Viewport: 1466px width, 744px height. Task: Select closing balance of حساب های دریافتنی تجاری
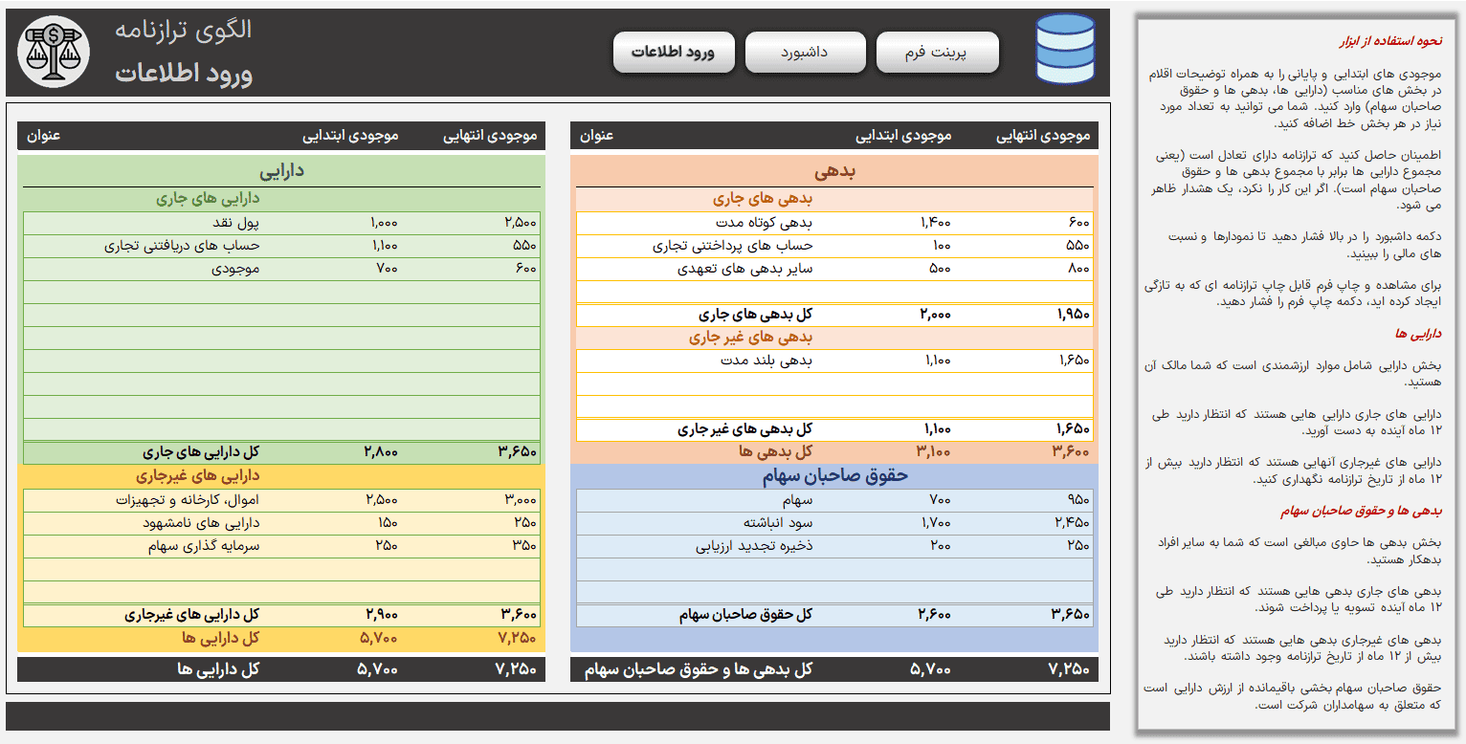(x=525, y=246)
